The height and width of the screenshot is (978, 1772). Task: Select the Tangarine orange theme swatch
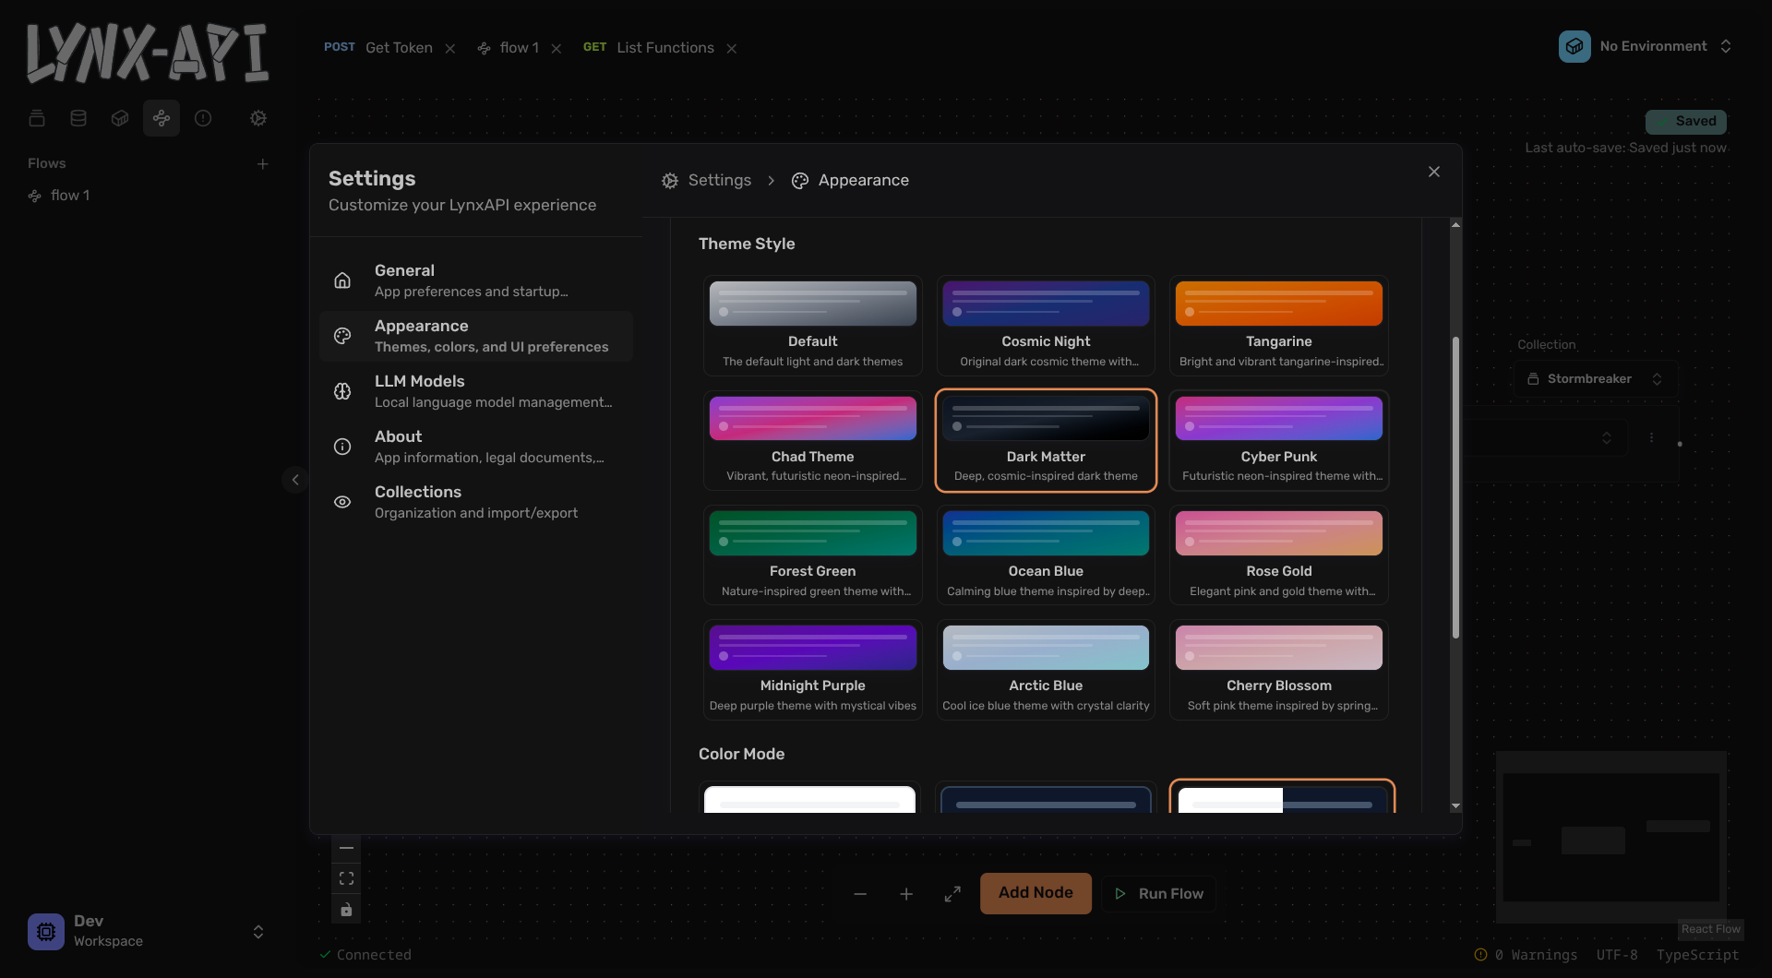[1279, 325]
